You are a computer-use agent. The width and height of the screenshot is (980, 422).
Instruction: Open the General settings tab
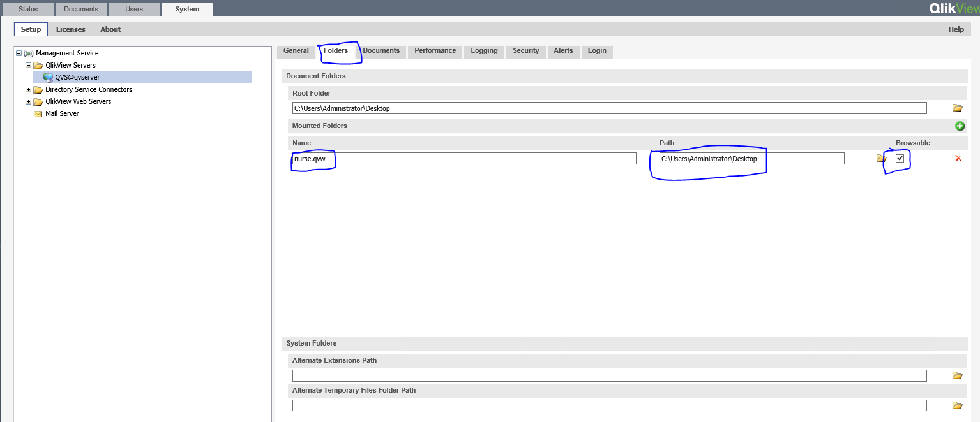[x=296, y=51]
